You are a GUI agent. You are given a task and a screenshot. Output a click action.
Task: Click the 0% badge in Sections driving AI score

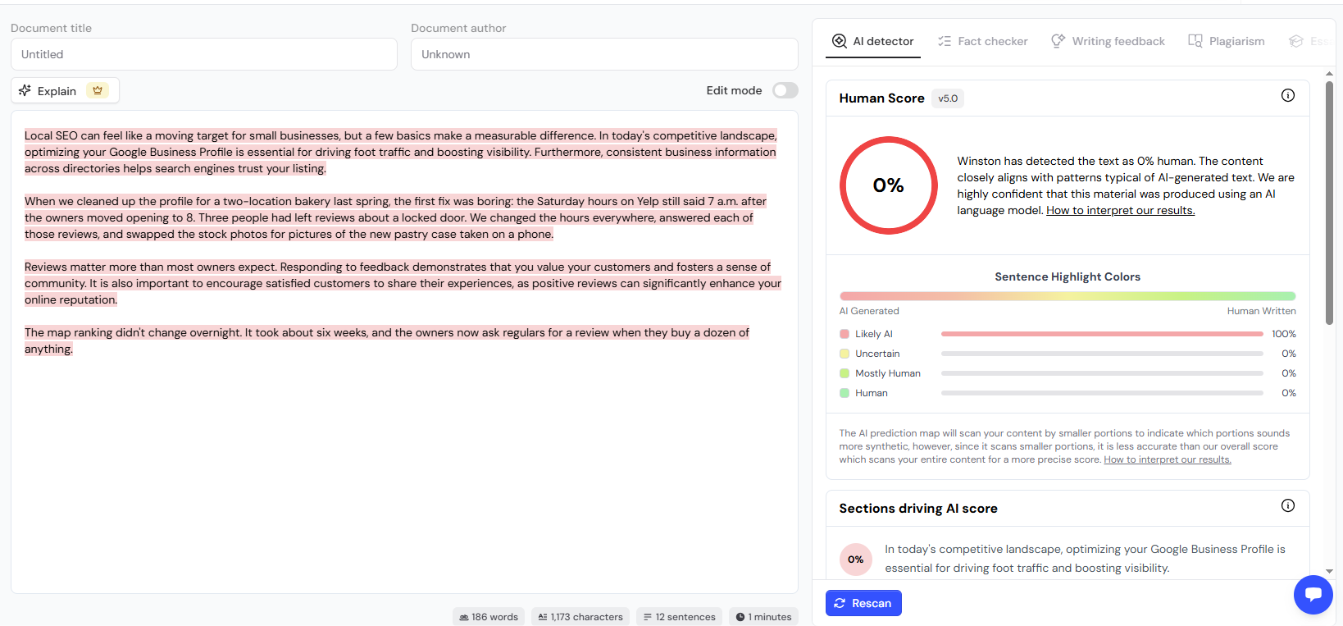pos(855,560)
